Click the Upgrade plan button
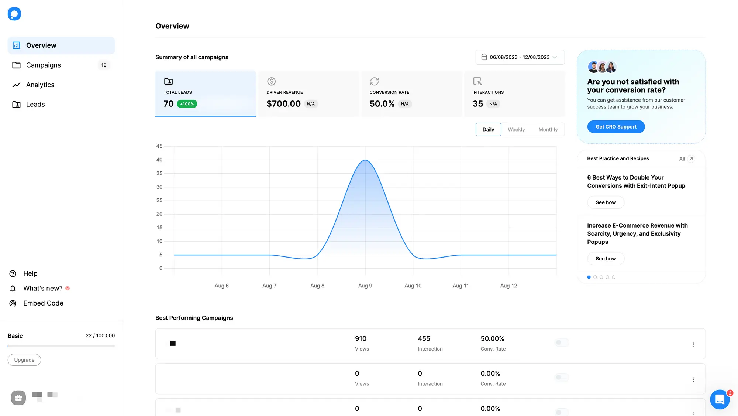The image size is (738, 416). [x=24, y=360]
